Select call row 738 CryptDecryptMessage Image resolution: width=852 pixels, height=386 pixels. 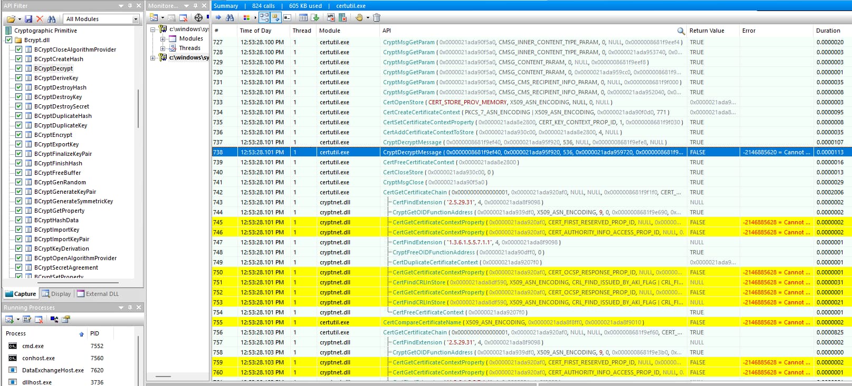pyautogui.click(x=531, y=152)
